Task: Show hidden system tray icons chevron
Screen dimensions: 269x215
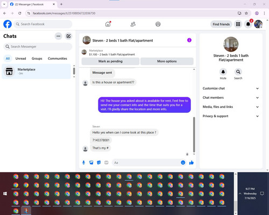Action: [x=240, y=193]
